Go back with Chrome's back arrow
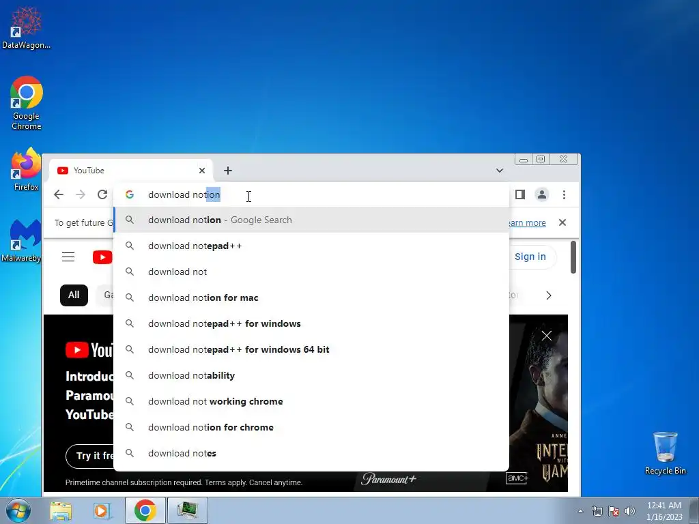Viewport: 699px width, 524px height. [x=59, y=194]
